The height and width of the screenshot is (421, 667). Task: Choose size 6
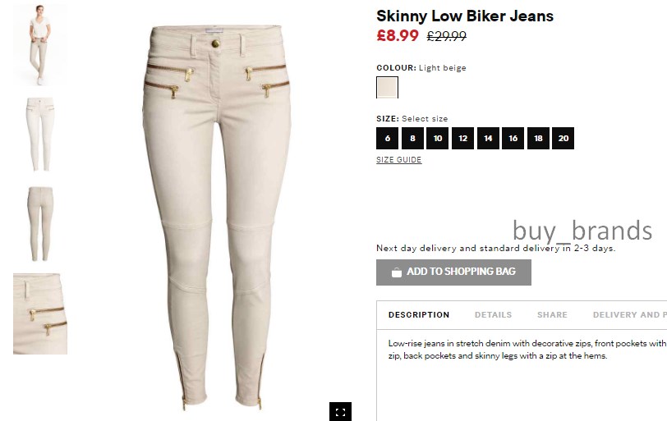(x=387, y=138)
